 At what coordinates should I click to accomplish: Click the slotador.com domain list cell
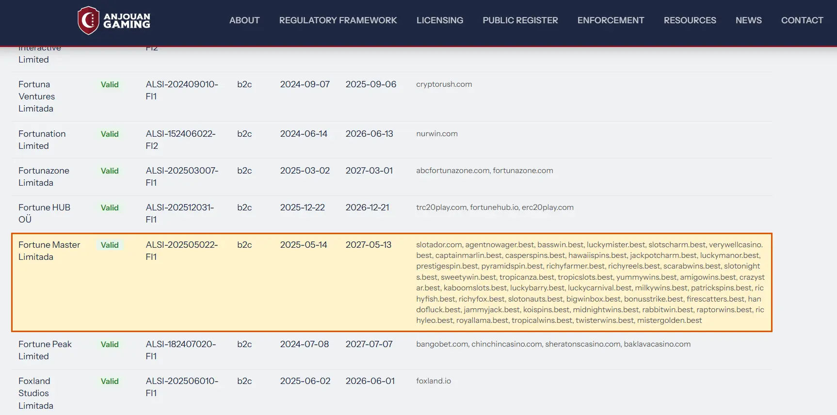590,283
